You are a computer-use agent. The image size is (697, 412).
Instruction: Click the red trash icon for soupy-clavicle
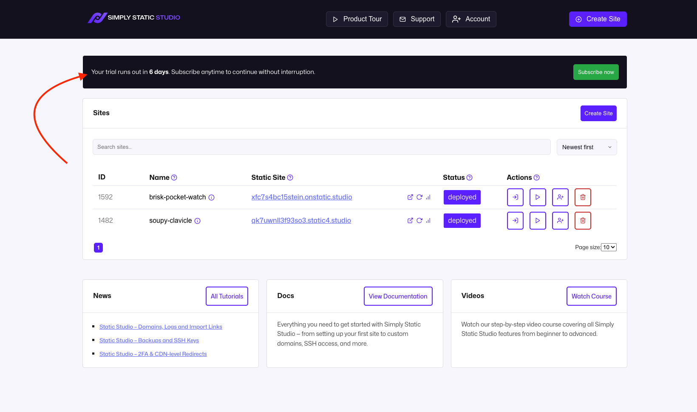pos(583,221)
